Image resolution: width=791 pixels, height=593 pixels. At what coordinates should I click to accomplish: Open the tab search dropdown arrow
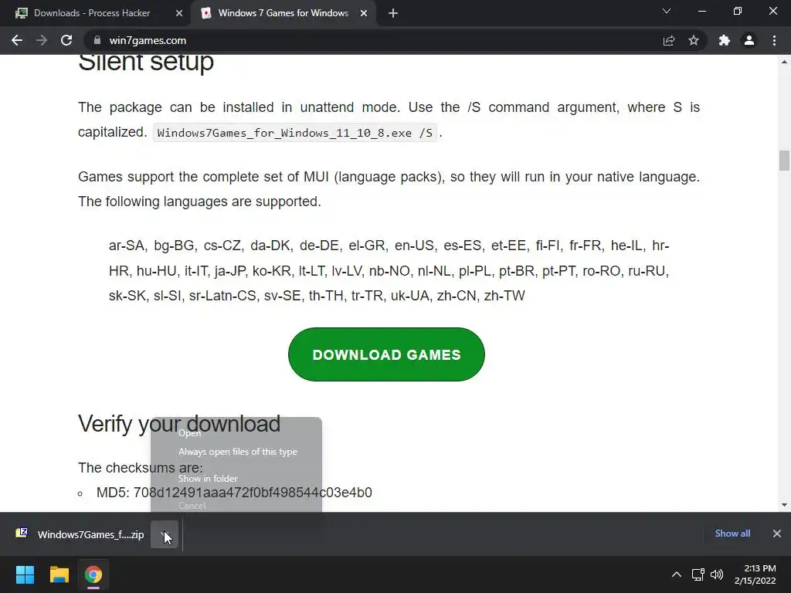point(667,11)
